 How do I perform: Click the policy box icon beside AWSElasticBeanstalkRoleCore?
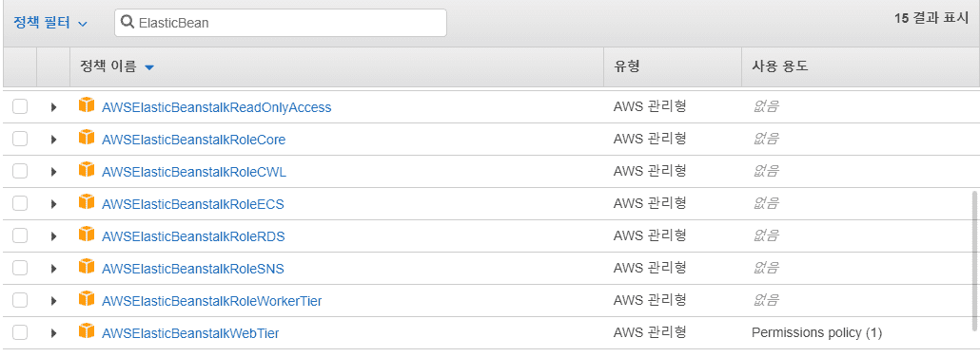(x=87, y=139)
